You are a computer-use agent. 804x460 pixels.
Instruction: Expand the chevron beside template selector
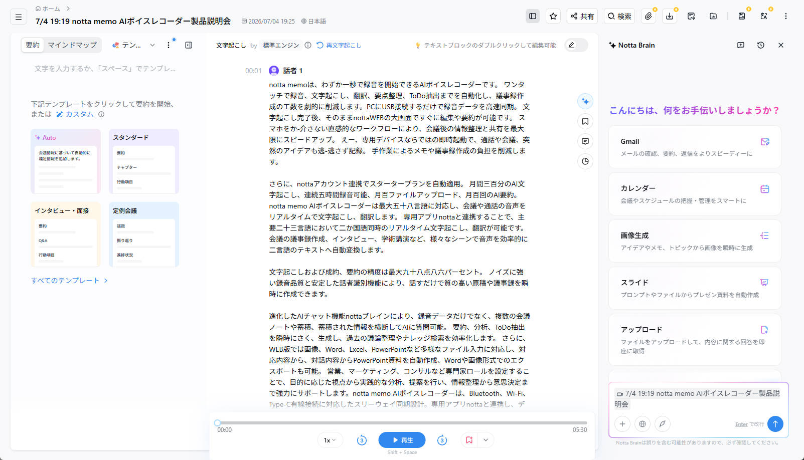point(152,45)
